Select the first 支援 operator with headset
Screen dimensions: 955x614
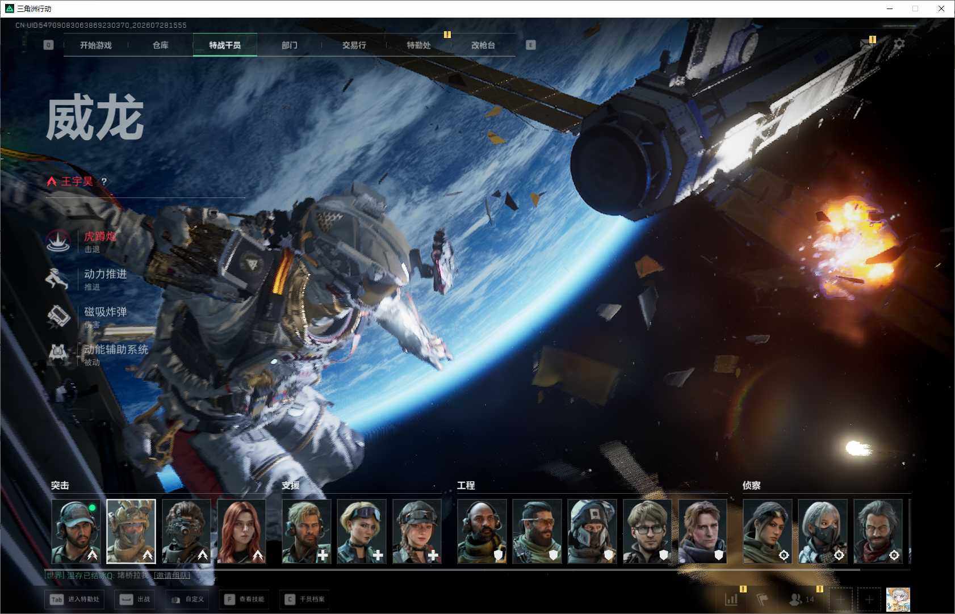pyautogui.click(x=307, y=532)
